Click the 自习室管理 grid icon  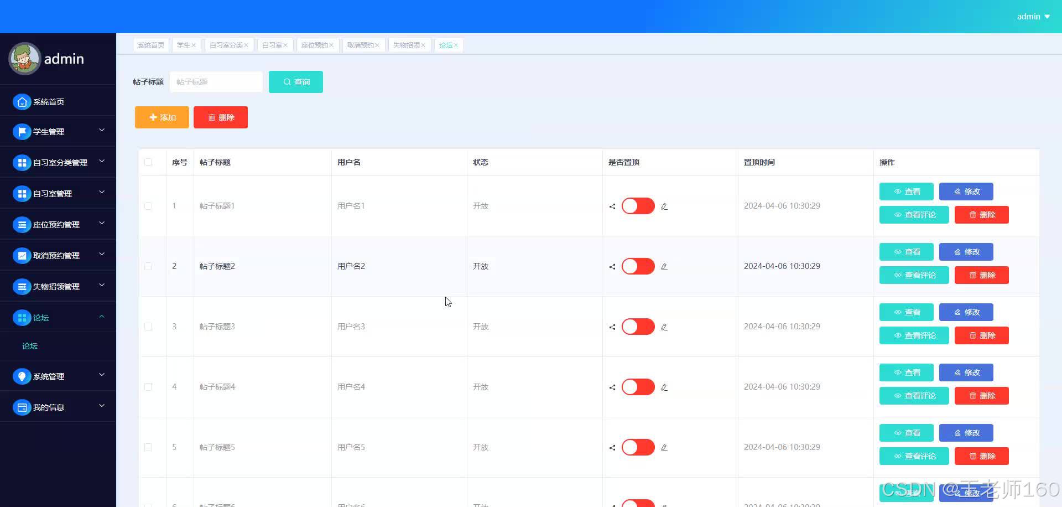(22, 194)
